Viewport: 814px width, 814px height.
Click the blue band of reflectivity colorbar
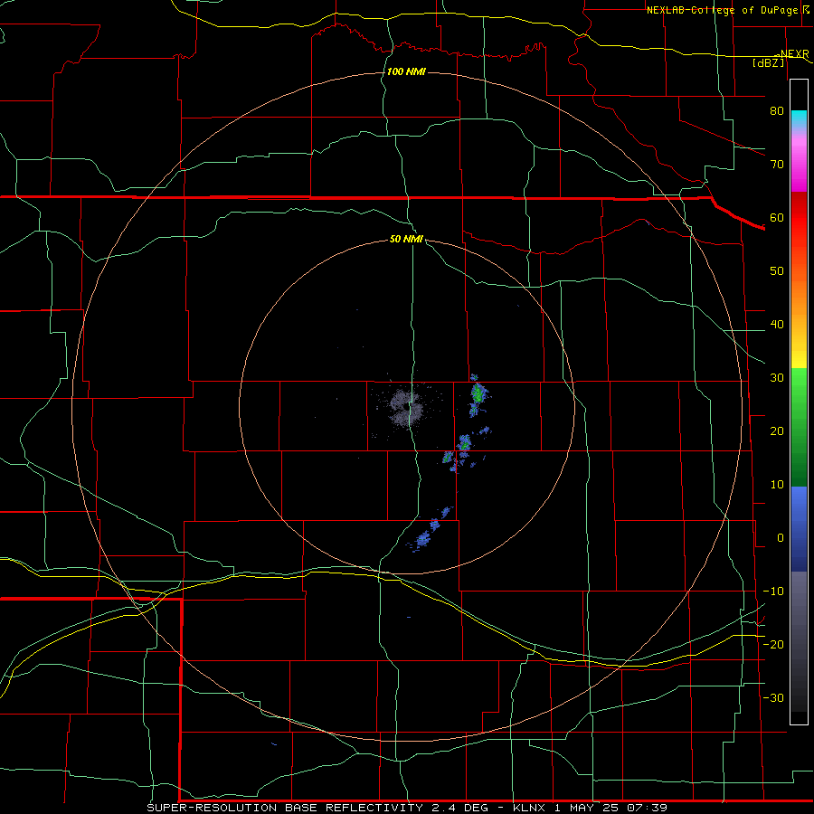tap(799, 528)
